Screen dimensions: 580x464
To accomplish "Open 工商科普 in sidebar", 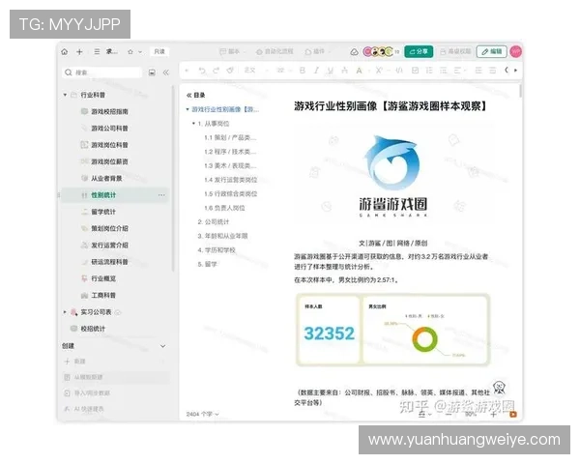I will (x=103, y=295).
